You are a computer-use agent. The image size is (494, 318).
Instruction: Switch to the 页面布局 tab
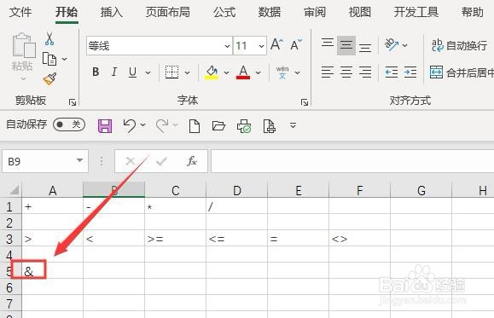click(x=167, y=12)
